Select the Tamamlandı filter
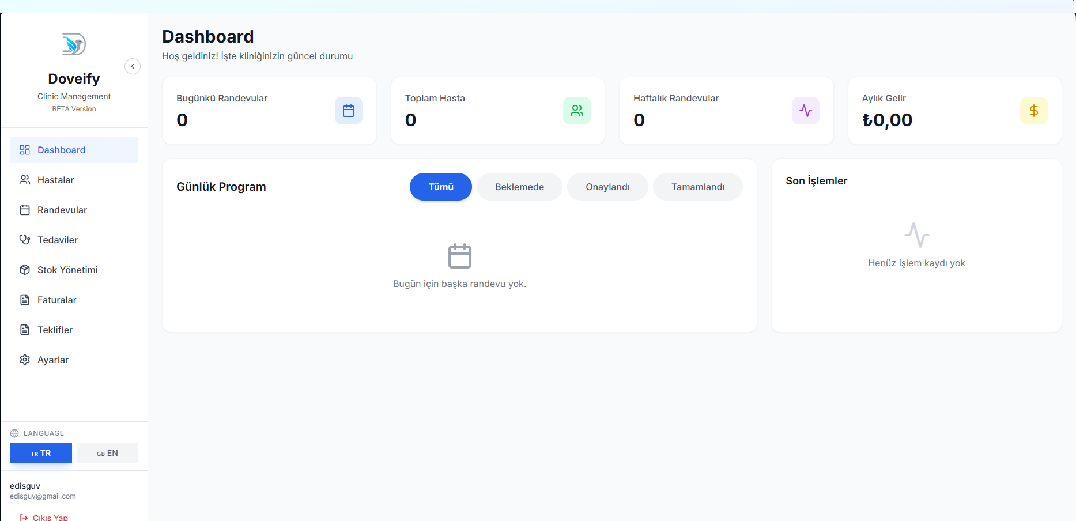Image resolution: width=1076 pixels, height=521 pixels. point(697,187)
